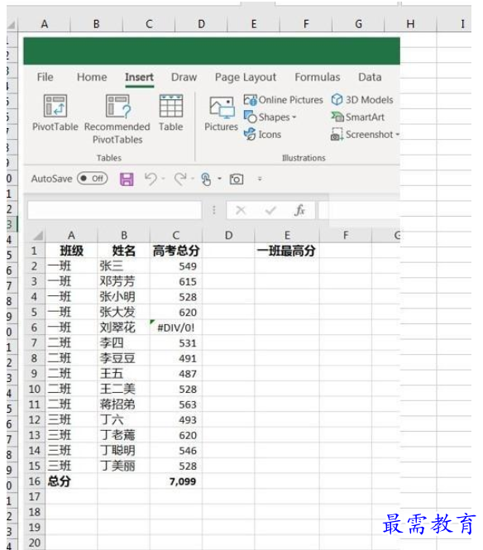This screenshot has width=483, height=550.
Task: Click the name box resize handle dots
Action: pyautogui.click(x=214, y=210)
